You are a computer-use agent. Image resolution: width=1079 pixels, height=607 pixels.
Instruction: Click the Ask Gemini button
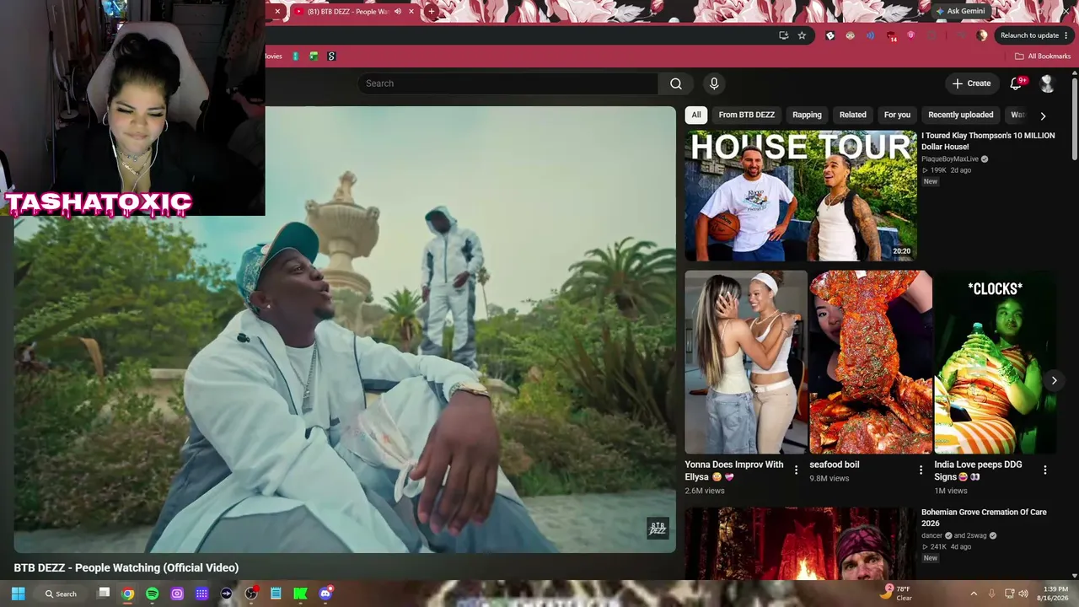coord(960,12)
